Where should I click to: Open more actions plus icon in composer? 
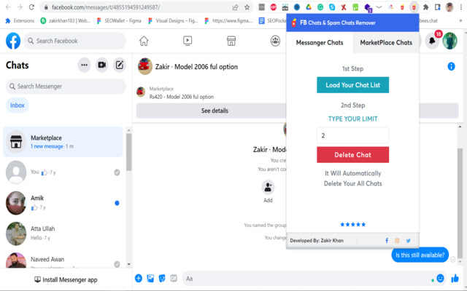(139, 278)
